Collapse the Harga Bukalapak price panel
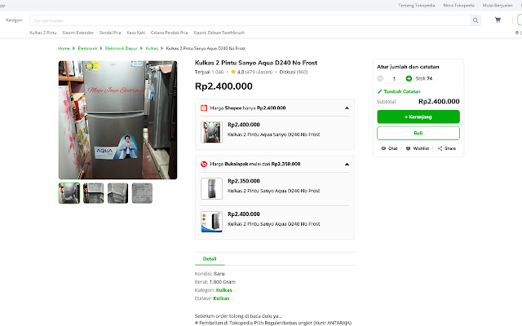 347,164
